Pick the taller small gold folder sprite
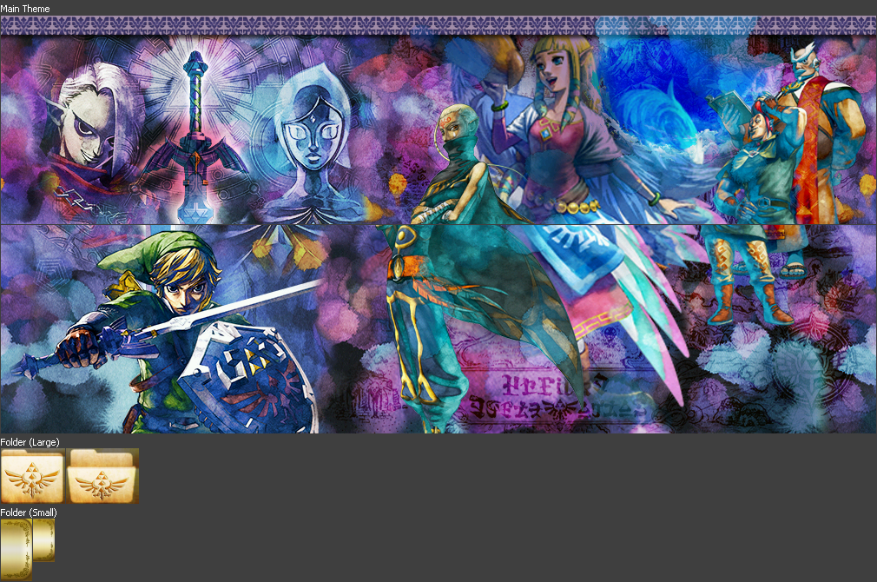The image size is (877, 582). [x=16, y=550]
